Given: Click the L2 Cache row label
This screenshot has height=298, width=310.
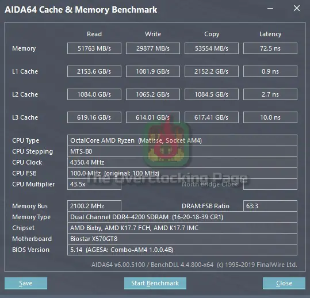Looking at the screenshot, I should click(x=25, y=94).
